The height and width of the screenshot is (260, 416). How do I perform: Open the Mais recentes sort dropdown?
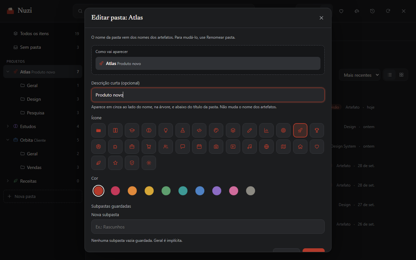click(x=359, y=75)
